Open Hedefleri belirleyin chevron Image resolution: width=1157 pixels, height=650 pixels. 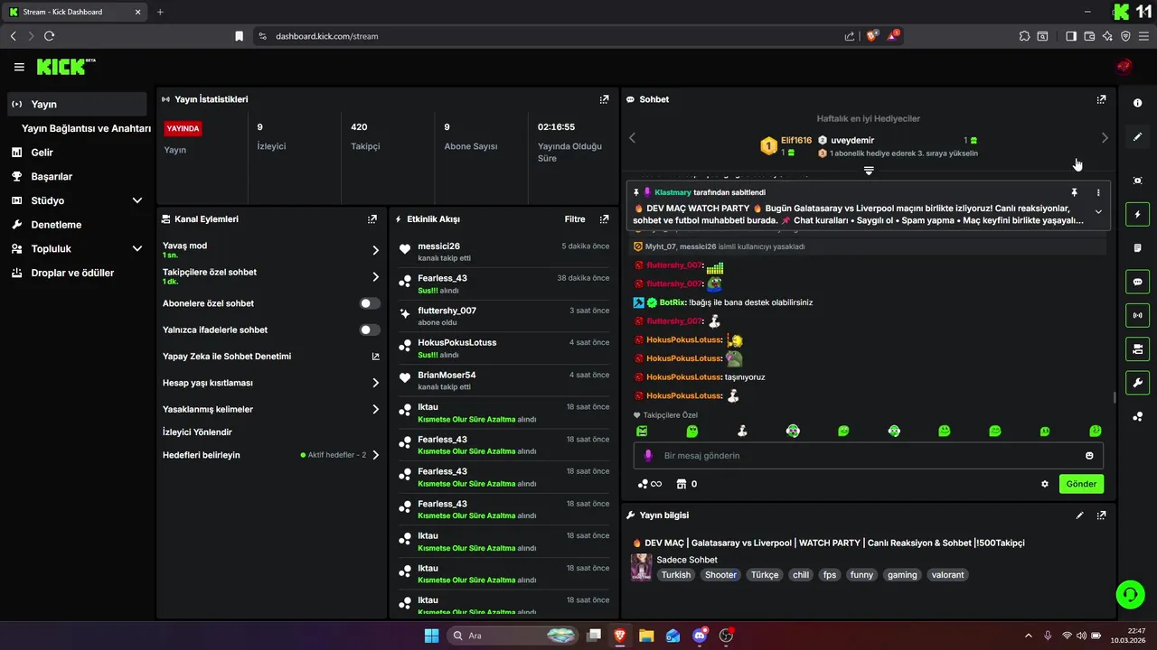(x=375, y=455)
